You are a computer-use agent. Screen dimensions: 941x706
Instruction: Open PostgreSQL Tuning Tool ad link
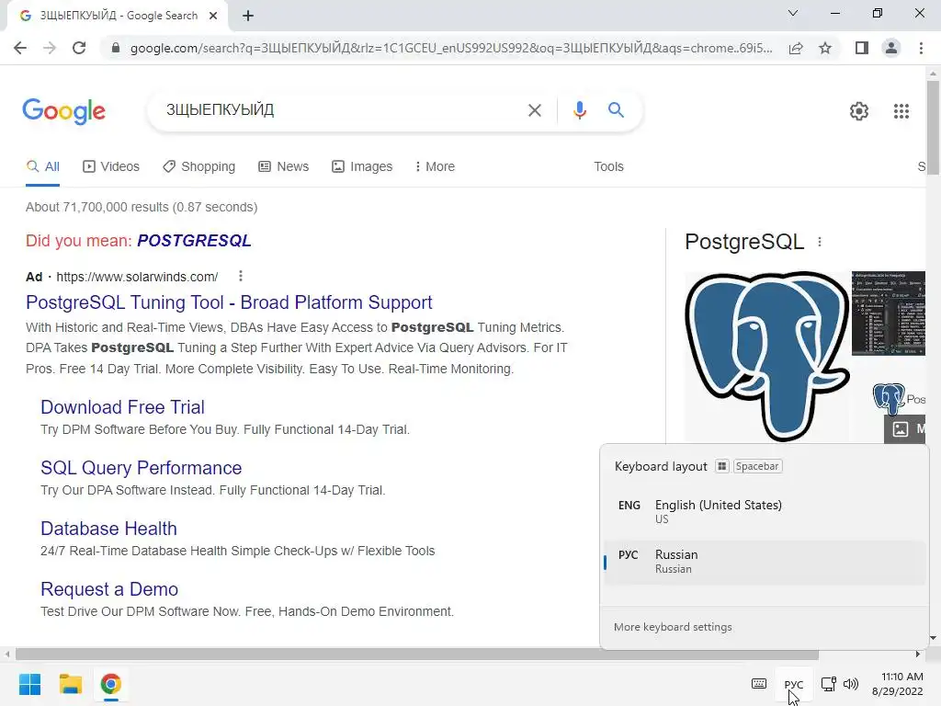229,302
